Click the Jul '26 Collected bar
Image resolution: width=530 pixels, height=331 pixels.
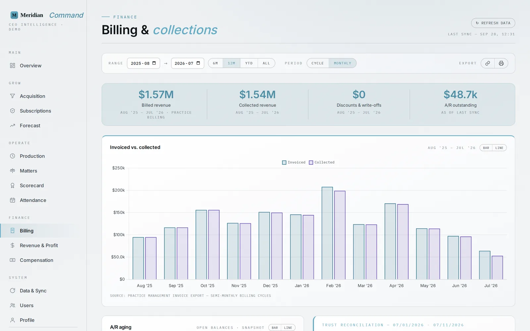pos(497,268)
